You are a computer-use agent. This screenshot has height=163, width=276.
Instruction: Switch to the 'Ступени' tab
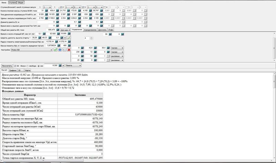(x=12, y=3)
